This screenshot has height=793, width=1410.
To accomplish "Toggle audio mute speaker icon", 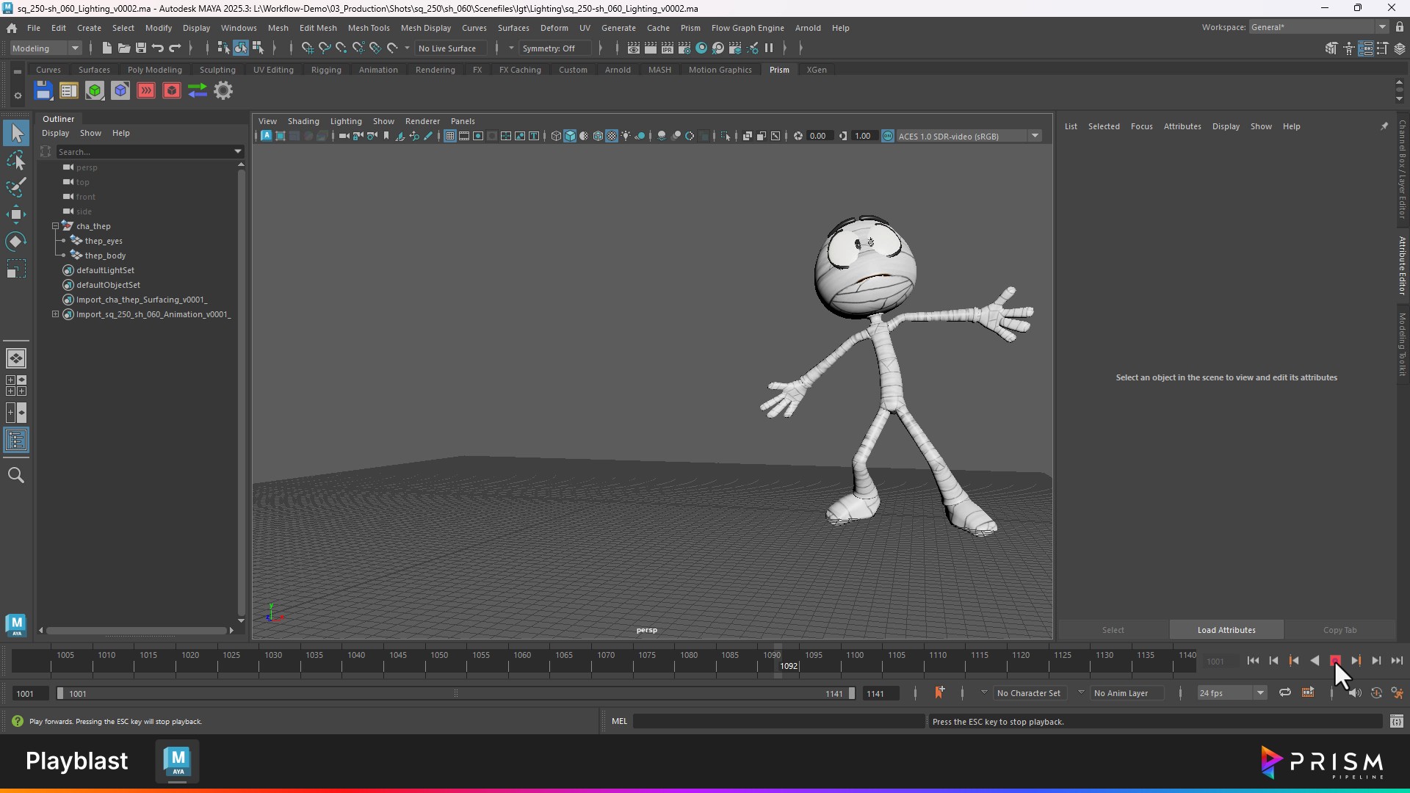I will (1355, 693).
